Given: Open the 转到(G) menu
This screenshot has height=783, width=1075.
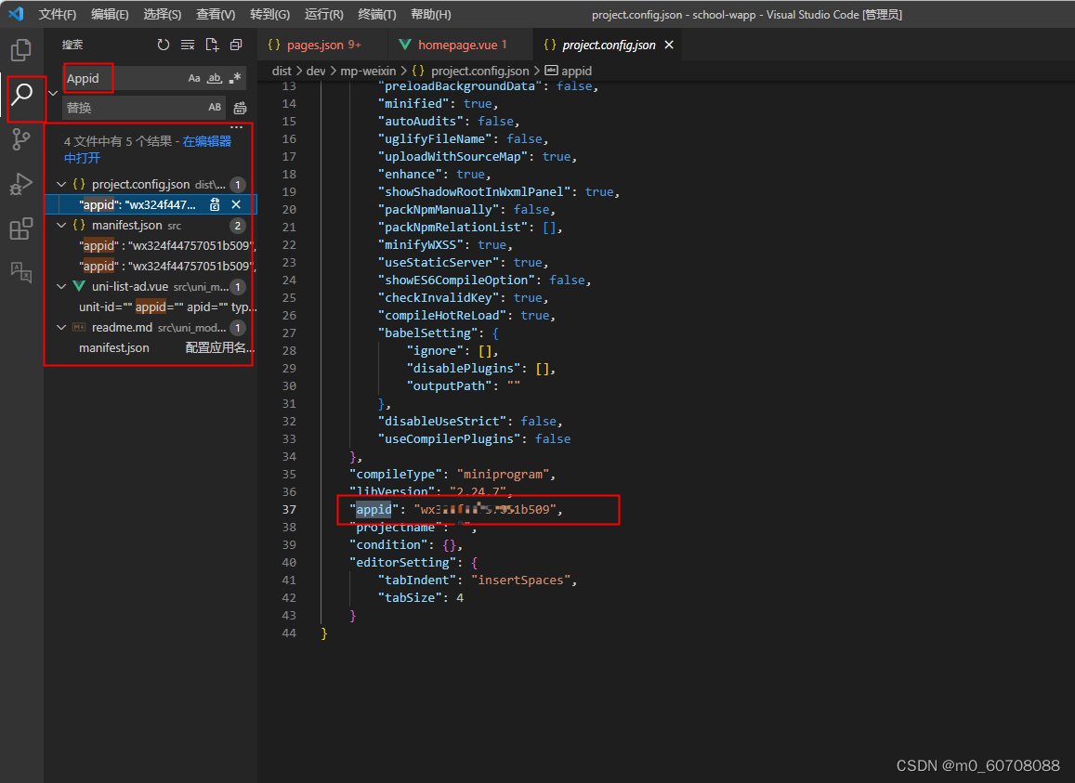Looking at the screenshot, I should coord(269,14).
